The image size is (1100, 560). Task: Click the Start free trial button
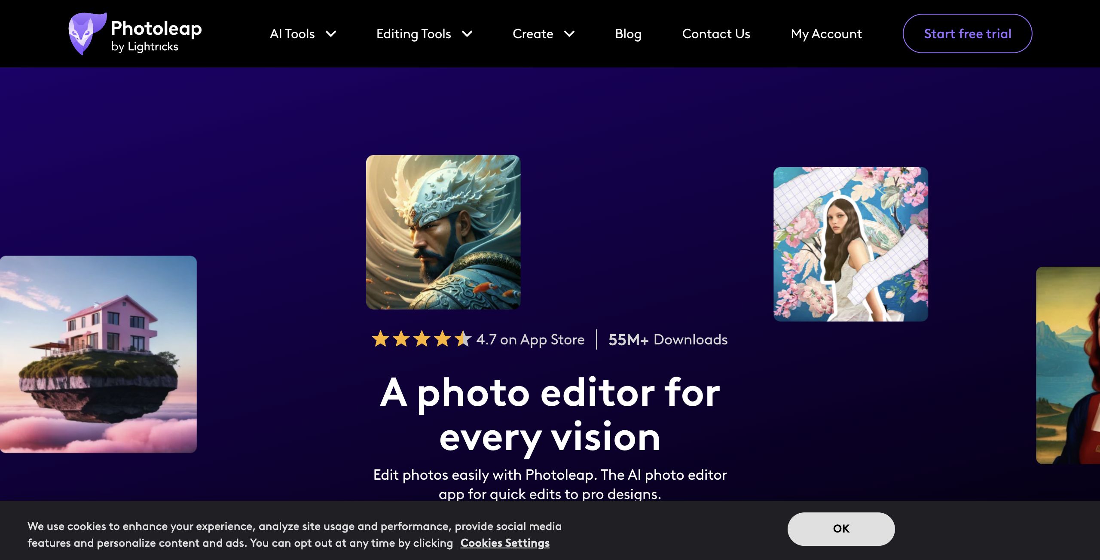pyautogui.click(x=968, y=33)
